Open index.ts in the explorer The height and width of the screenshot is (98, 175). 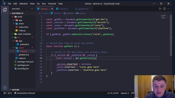click(x=22, y=58)
